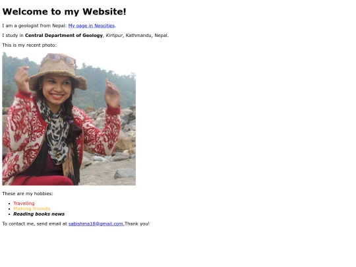
Task: Click the I am a geologist from Nepal text
Action: coord(34,26)
